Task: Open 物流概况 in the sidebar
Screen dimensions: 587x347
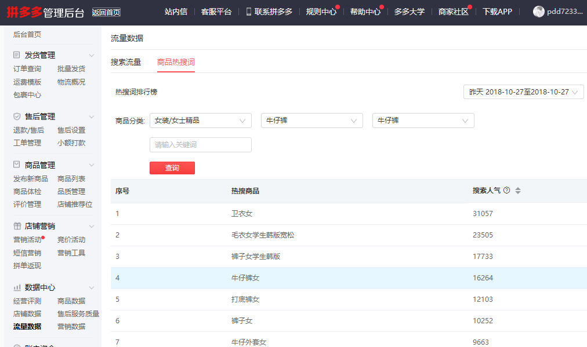Action: (71, 82)
